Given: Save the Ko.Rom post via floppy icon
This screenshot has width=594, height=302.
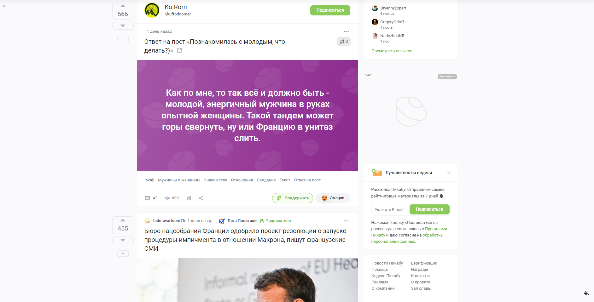Looking at the screenshot, I should tap(189, 198).
